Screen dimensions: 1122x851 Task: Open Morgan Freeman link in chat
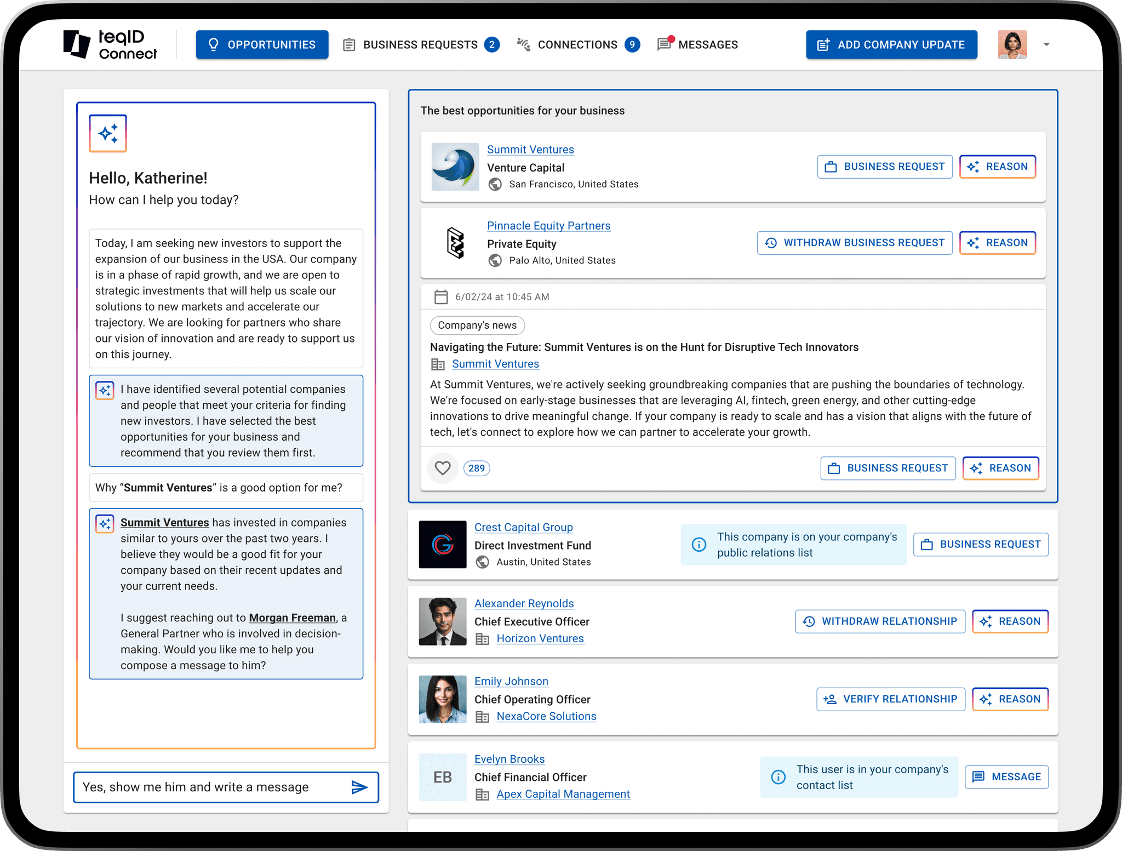(x=293, y=618)
